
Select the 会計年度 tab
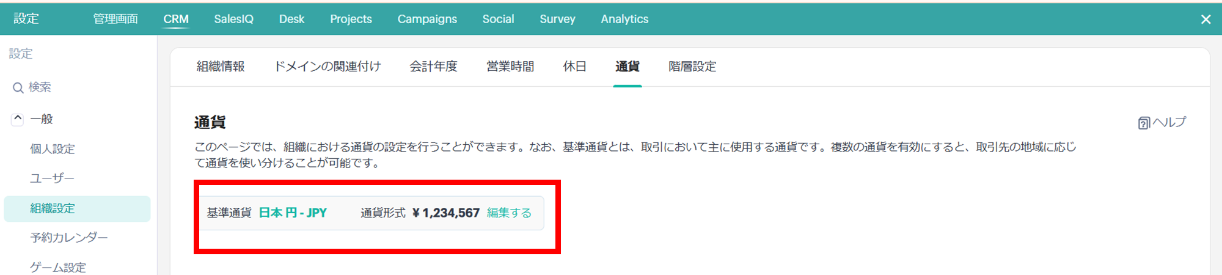click(x=433, y=67)
